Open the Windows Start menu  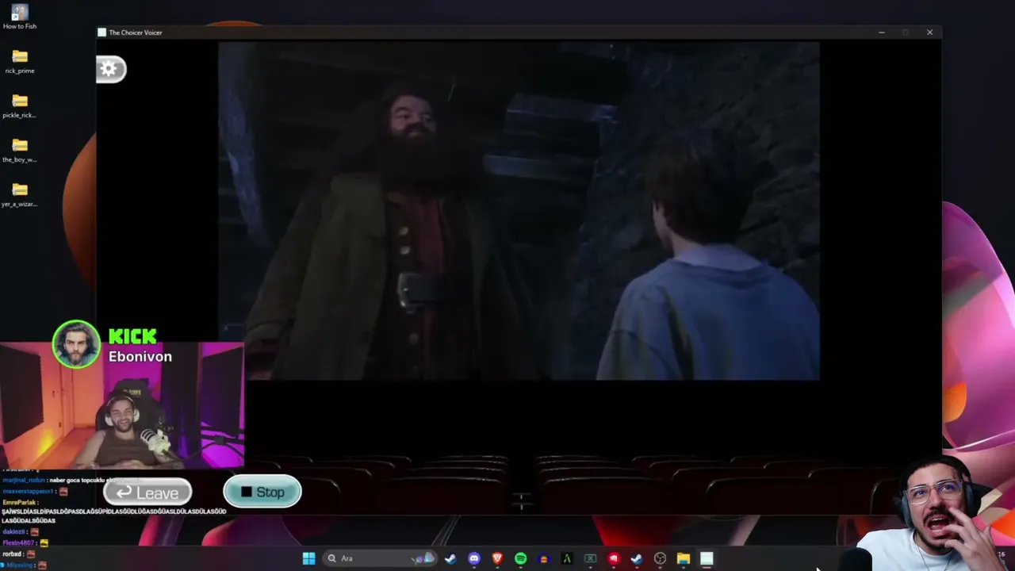(x=308, y=558)
